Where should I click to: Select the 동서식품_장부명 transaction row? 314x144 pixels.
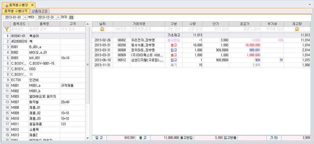point(201,45)
